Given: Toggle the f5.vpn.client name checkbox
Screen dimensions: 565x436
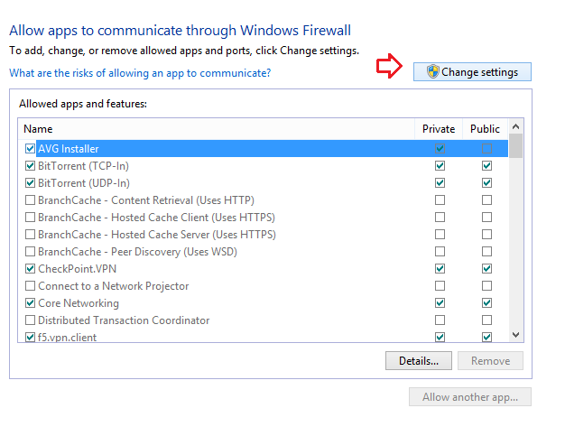Looking at the screenshot, I should point(31,338).
